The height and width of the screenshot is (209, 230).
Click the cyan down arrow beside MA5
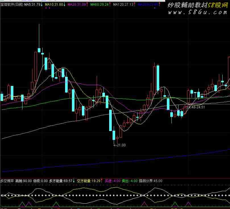click(42, 5)
